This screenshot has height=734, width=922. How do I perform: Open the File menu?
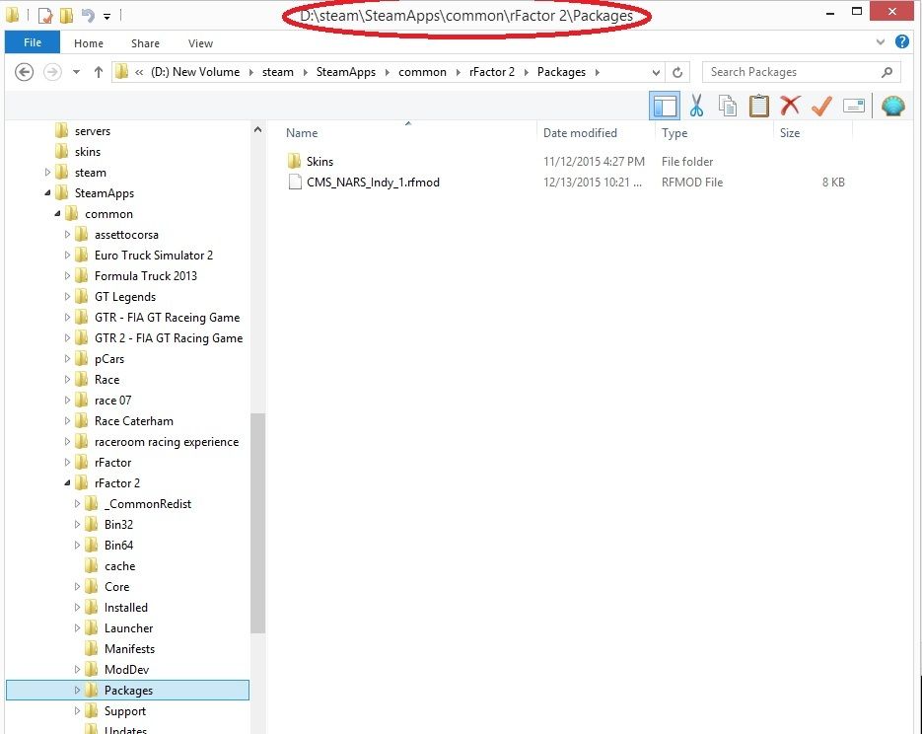point(33,42)
